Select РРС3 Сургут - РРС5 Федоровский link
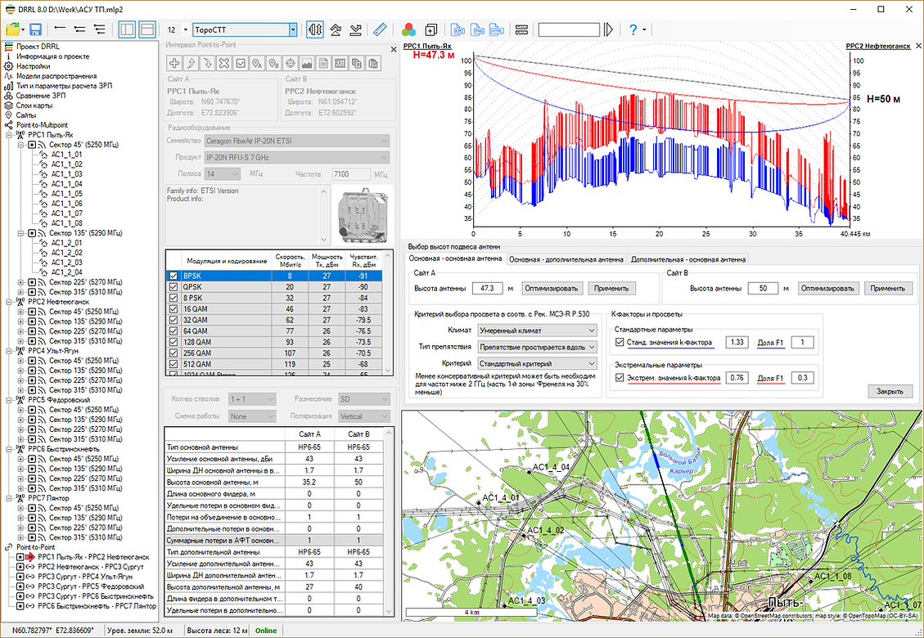 point(91,586)
